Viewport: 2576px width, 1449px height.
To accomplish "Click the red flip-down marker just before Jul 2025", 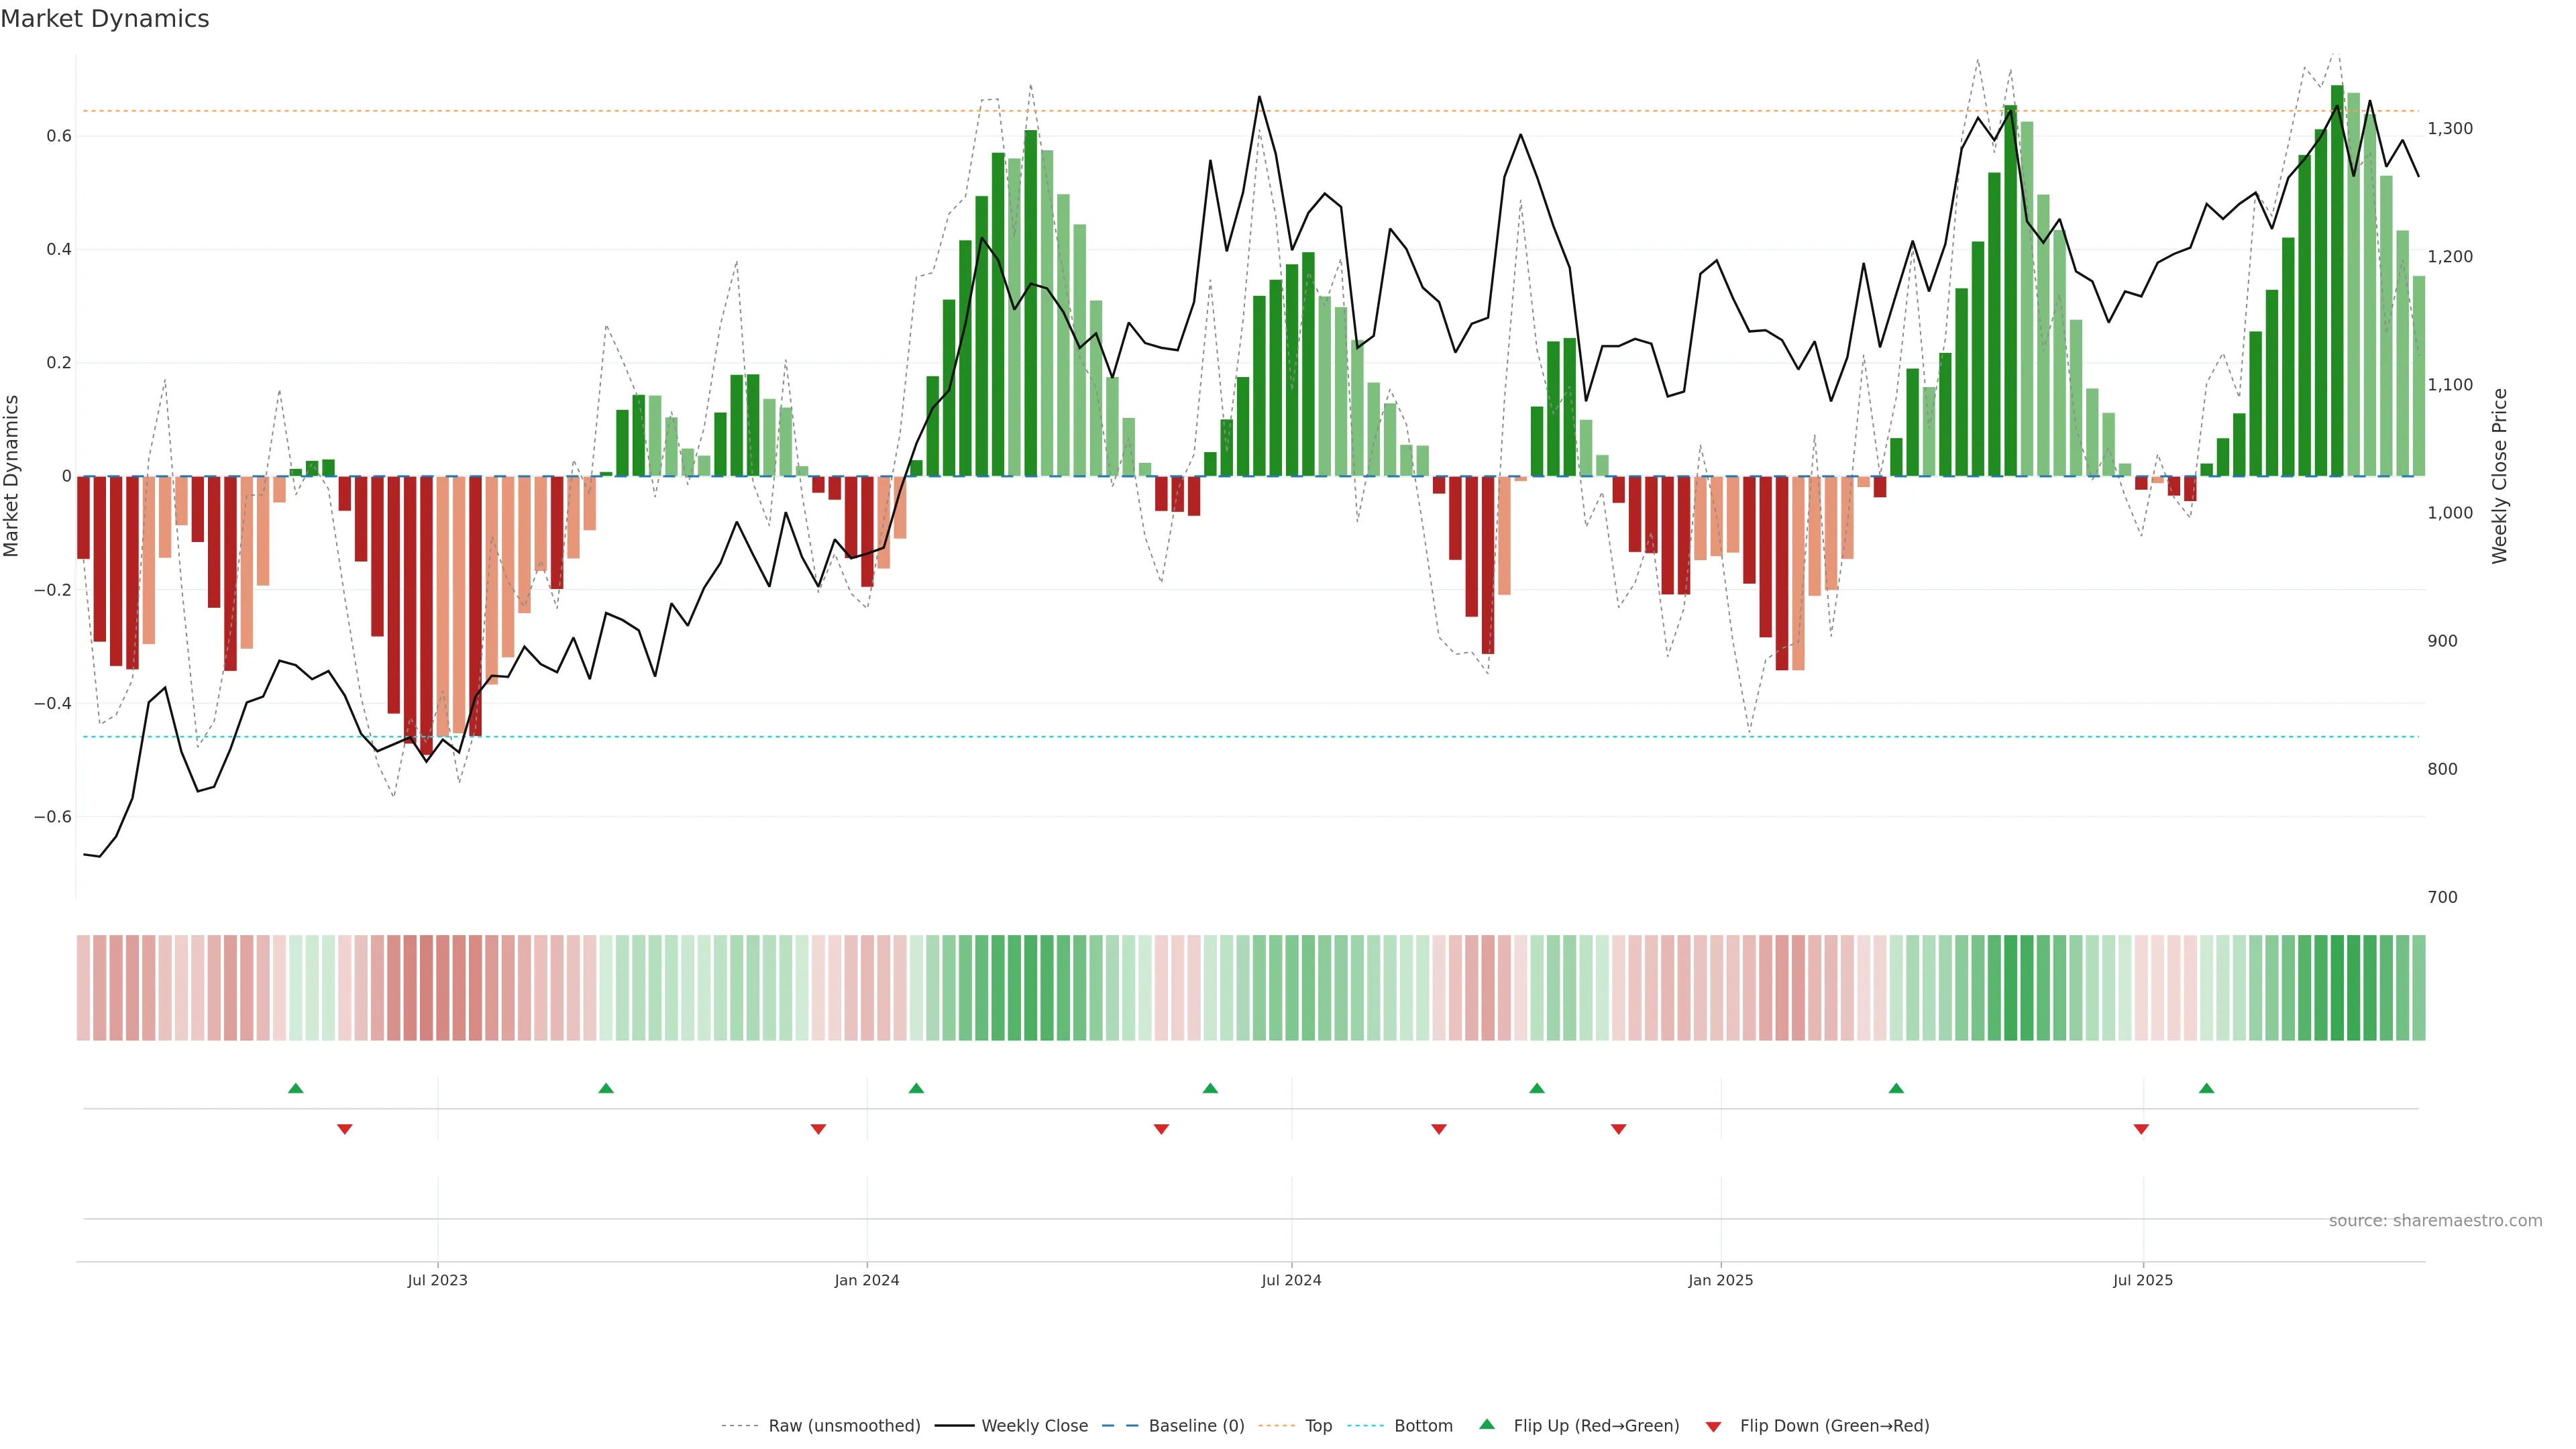I will [x=2141, y=1129].
